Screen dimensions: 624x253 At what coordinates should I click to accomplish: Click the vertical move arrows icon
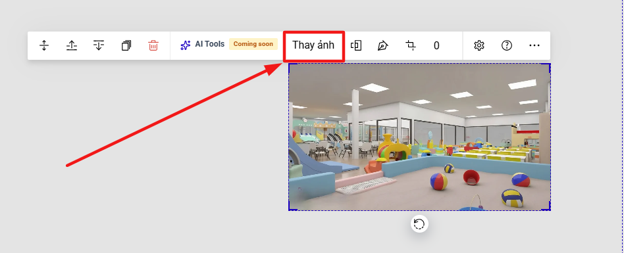pos(44,46)
